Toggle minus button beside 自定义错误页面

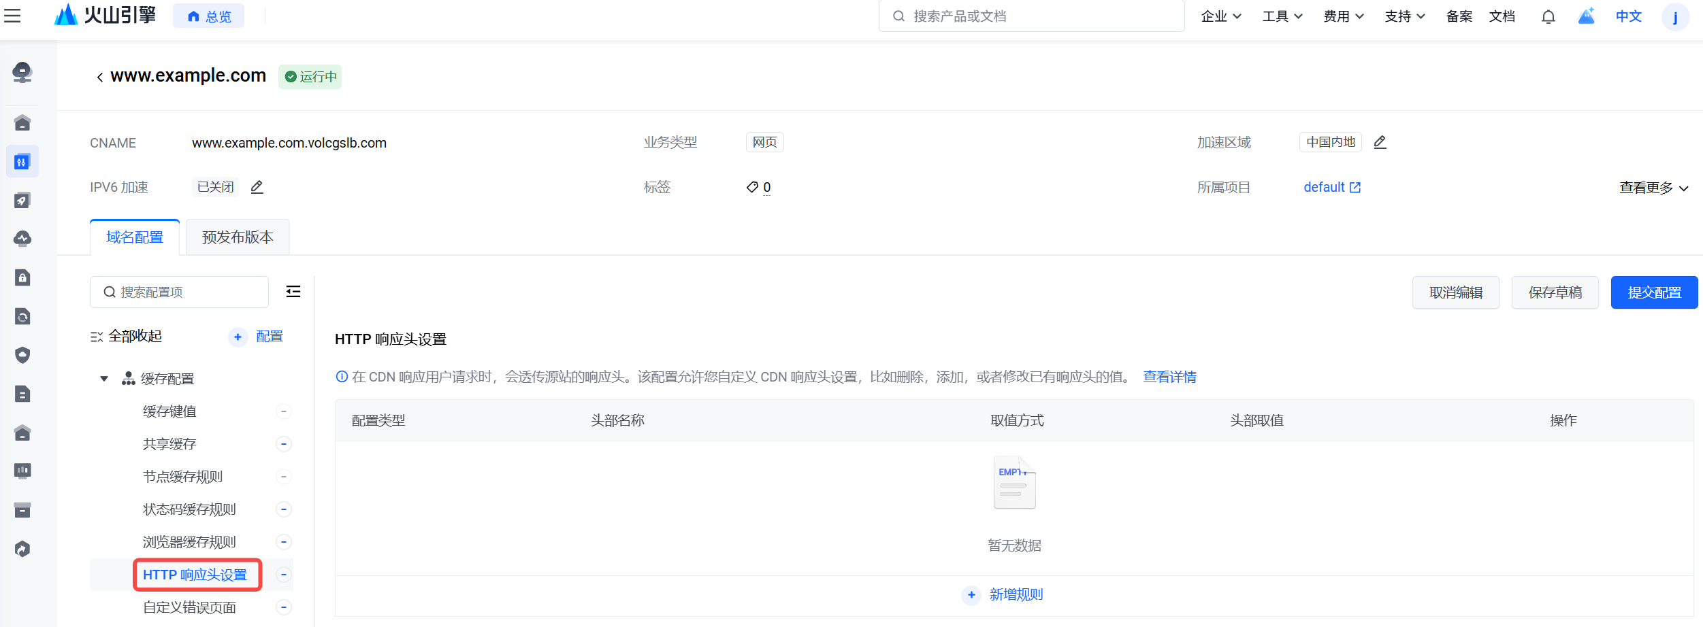coord(284,607)
